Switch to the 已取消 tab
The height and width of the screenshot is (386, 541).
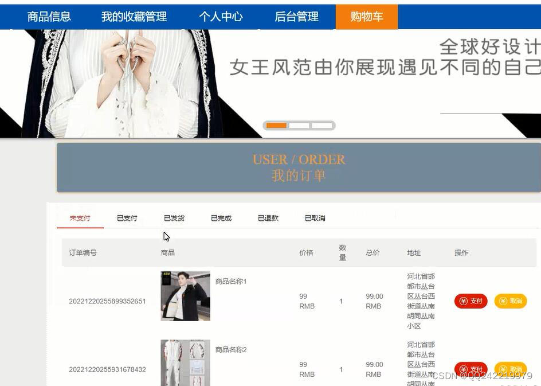pyautogui.click(x=315, y=218)
